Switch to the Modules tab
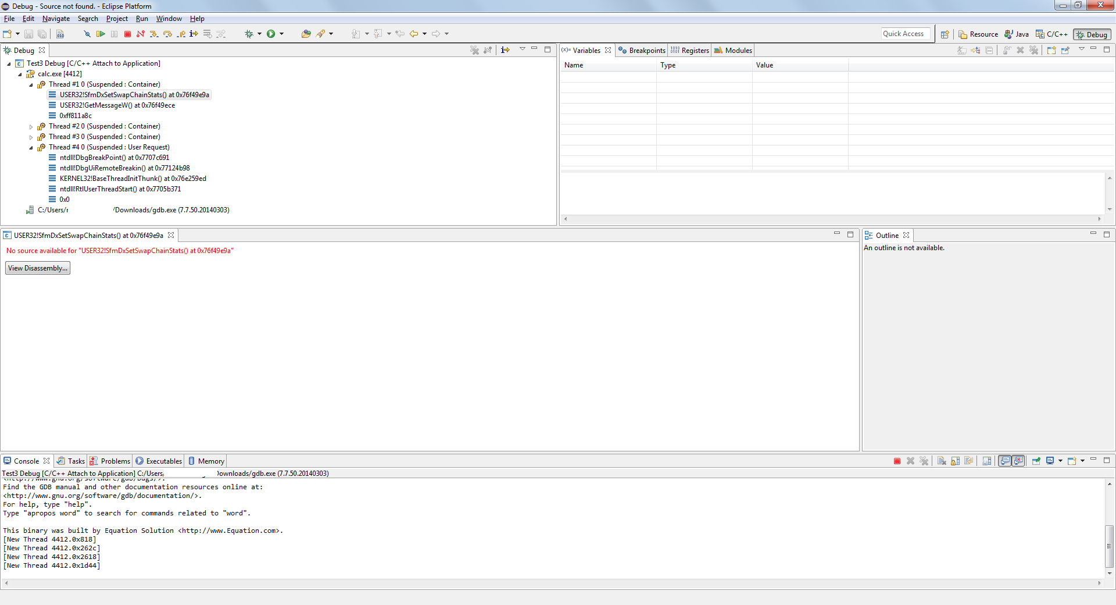1116x605 pixels. pyautogui.click(x=733, y=51)
